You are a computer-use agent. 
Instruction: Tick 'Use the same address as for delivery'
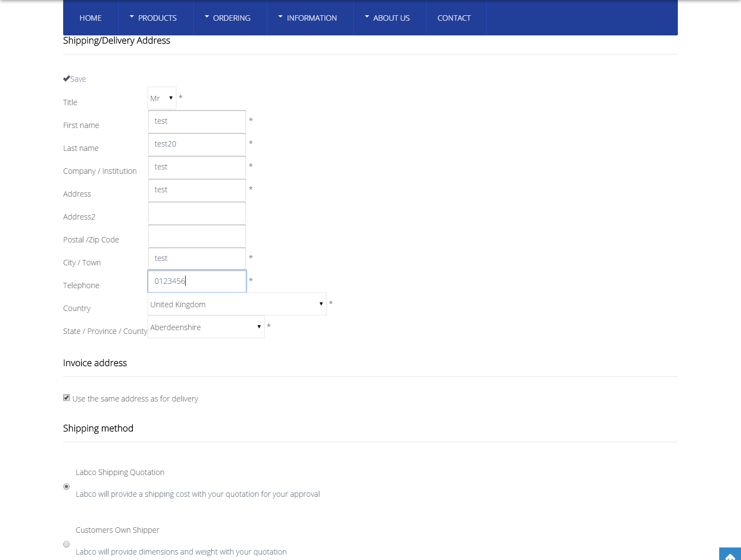click(66, 398)
